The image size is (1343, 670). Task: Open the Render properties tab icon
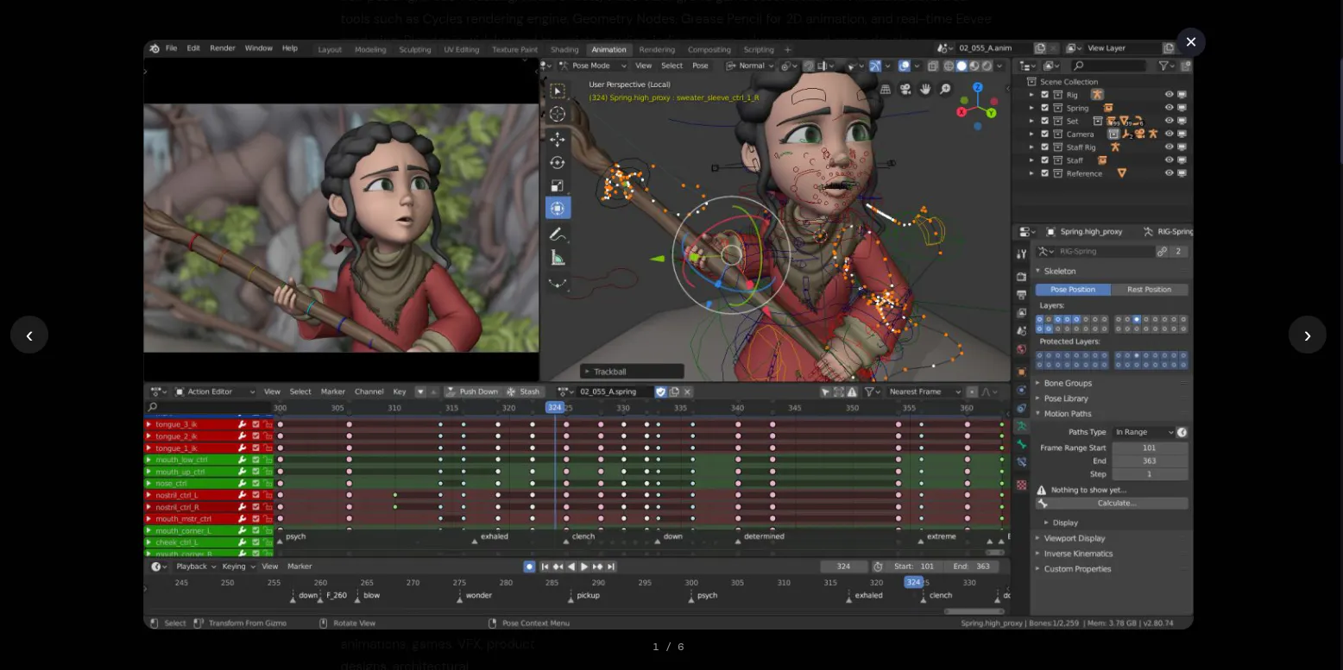(x=1022, y=277)
